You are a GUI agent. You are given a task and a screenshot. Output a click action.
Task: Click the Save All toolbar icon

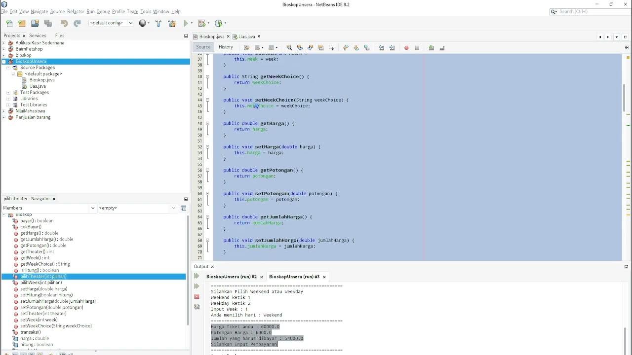pos(48,23)
